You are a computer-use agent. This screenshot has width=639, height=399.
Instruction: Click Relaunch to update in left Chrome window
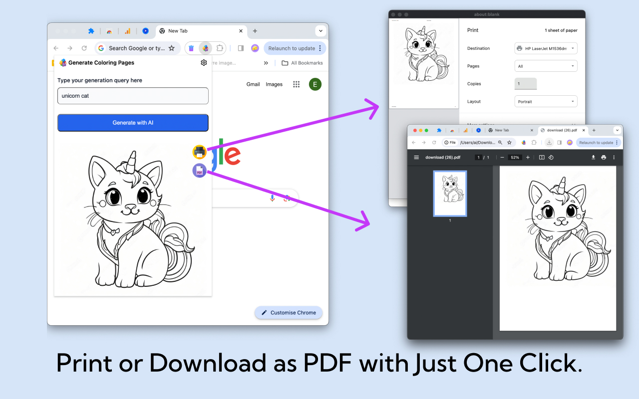pyautogui.click(x=292, y=48)
